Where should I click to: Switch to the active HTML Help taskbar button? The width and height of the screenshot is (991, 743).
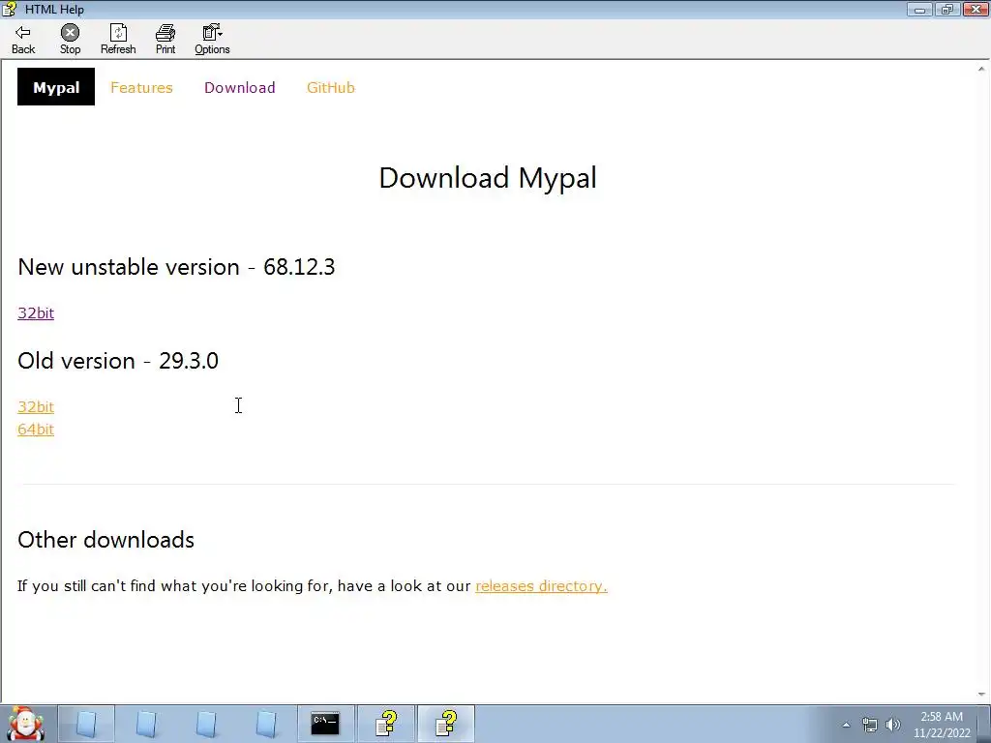coord(446,724)
